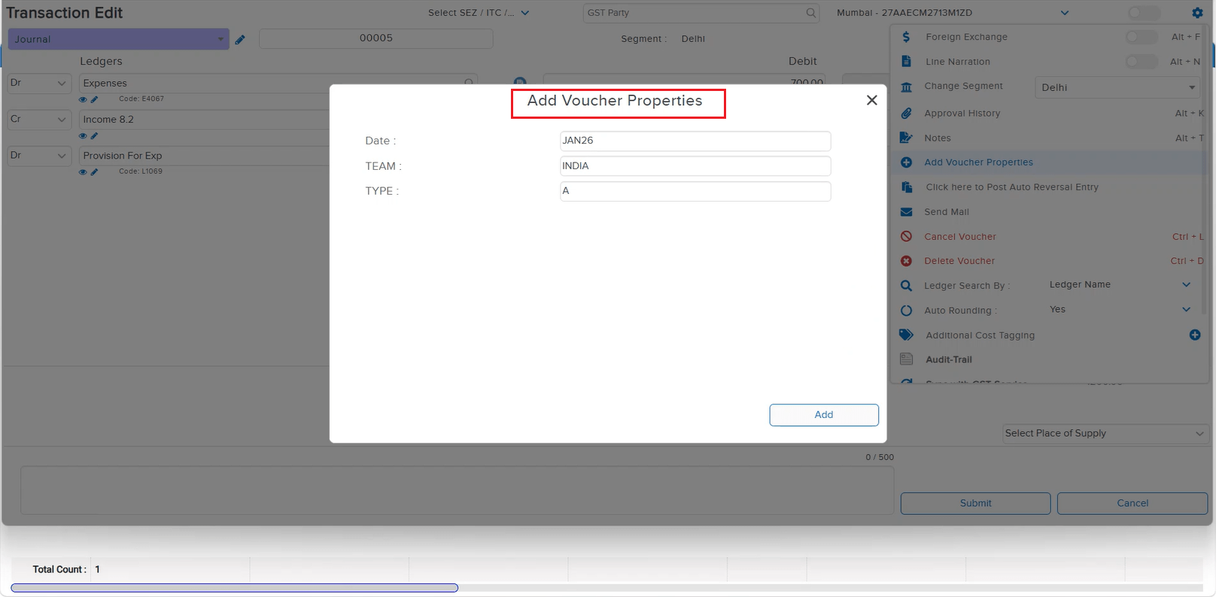The image size is (1222, 597).
Task: Toggle eye icon under Provision For Exp
Action: 83,172
